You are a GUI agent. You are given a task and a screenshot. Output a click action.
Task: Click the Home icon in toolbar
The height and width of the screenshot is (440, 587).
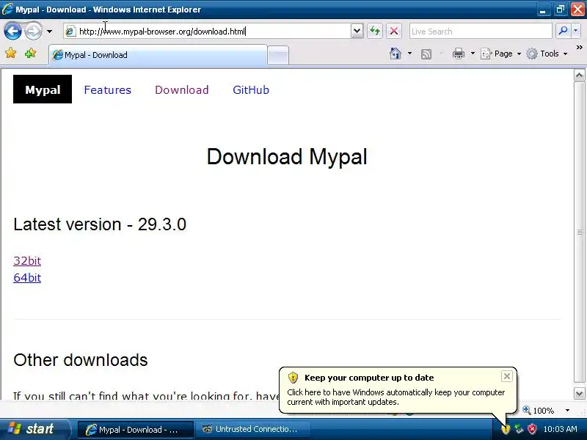coord(395,54)
